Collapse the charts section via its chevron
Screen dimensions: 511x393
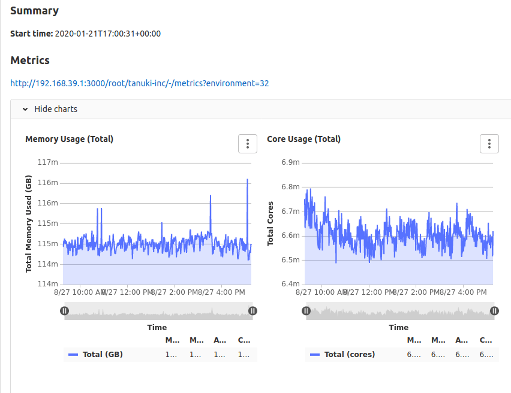tap(24, 109)
